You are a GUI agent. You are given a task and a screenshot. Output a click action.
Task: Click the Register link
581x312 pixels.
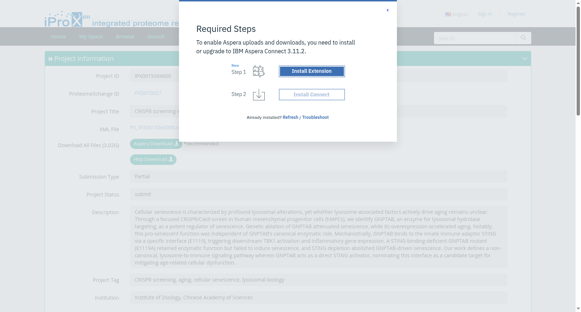pyautogui.click(x=516, y=14)
